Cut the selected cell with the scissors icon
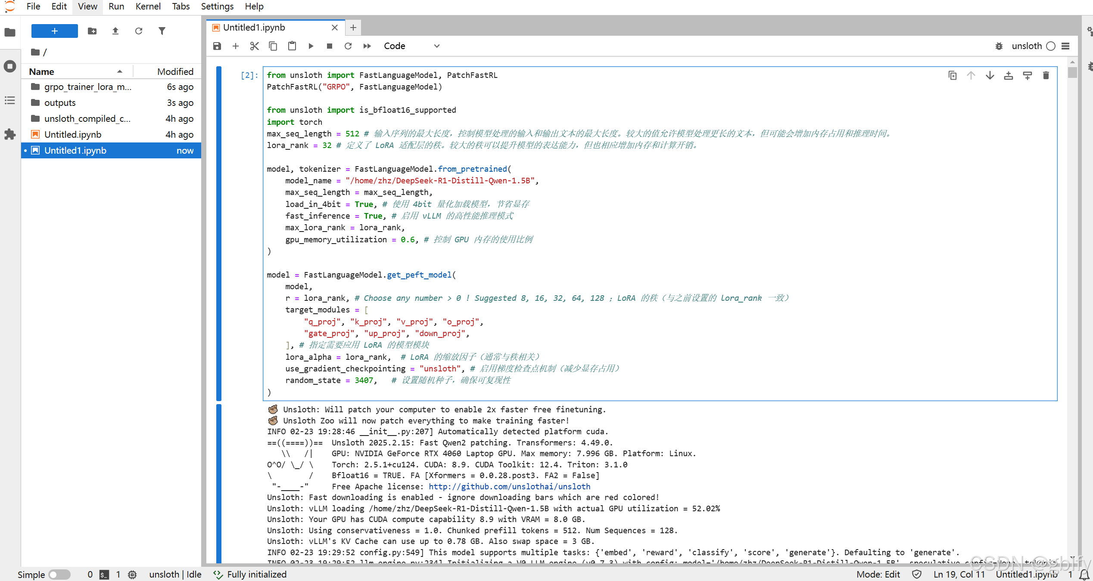The image size is (1093, 581). point(254,46)
